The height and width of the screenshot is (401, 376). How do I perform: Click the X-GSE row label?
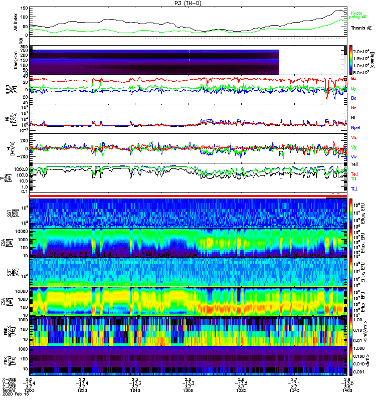coord(9,380)
